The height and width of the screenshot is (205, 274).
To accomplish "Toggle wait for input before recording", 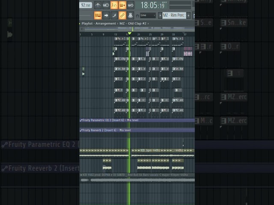I will coord(106,5).
